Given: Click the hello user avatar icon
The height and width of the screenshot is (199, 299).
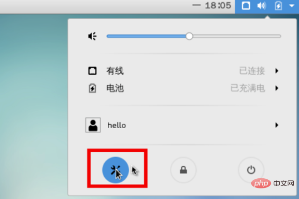Looking at the screenshot, I should coord(93,125).
